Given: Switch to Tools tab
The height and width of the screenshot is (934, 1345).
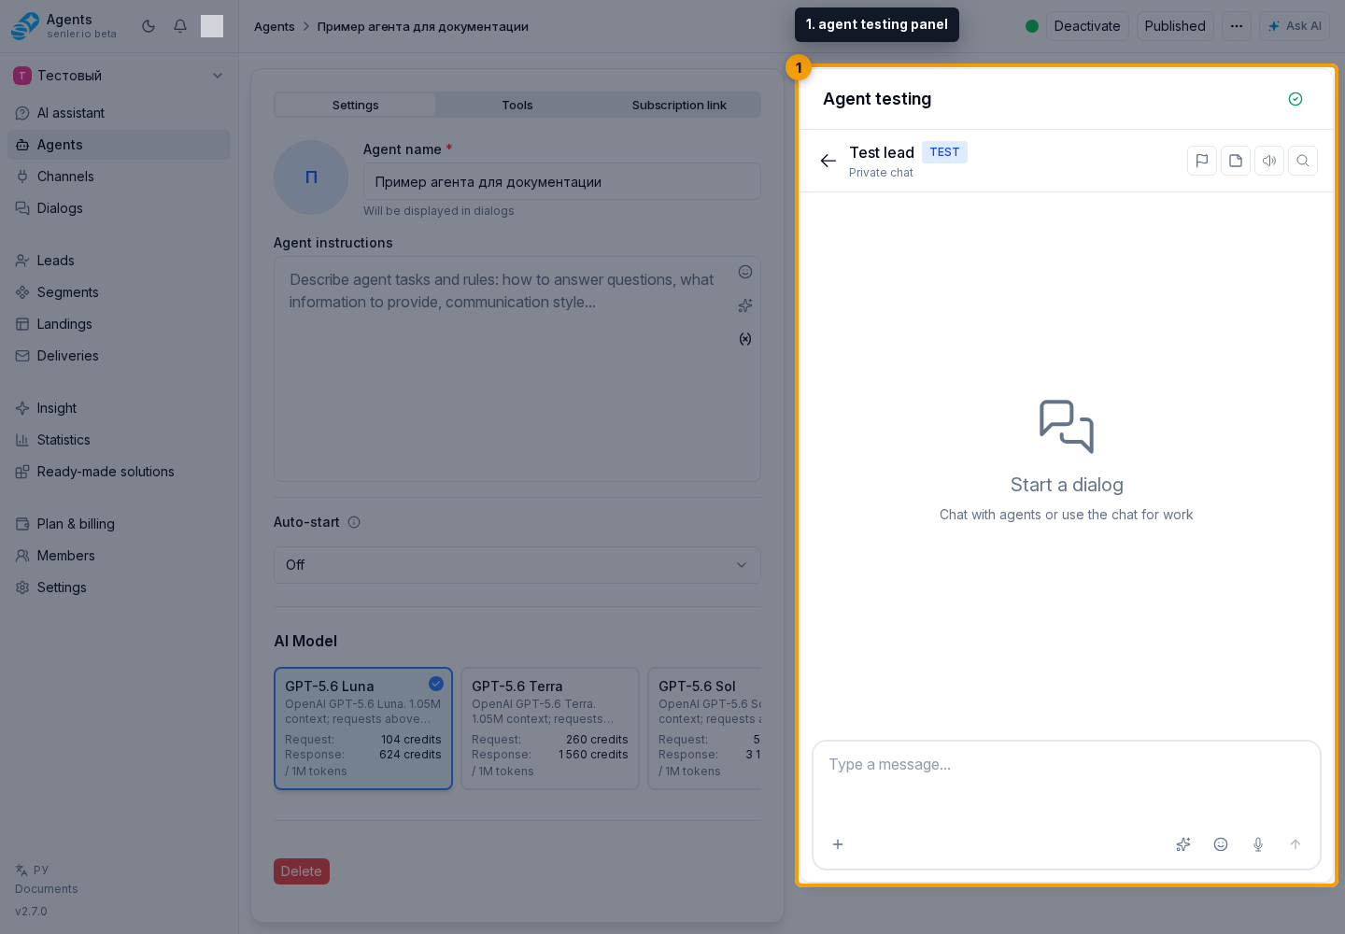Looking at the screenshot, I should click(517, 105).
